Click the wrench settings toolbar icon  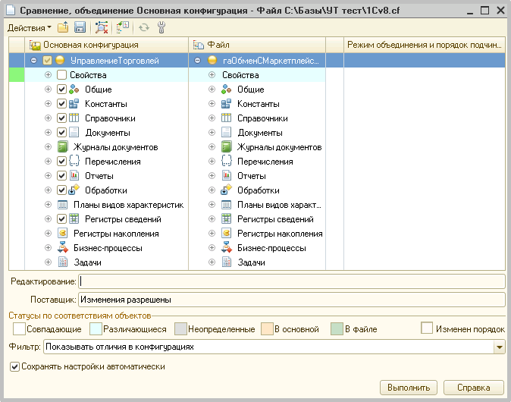click(161, 27)
